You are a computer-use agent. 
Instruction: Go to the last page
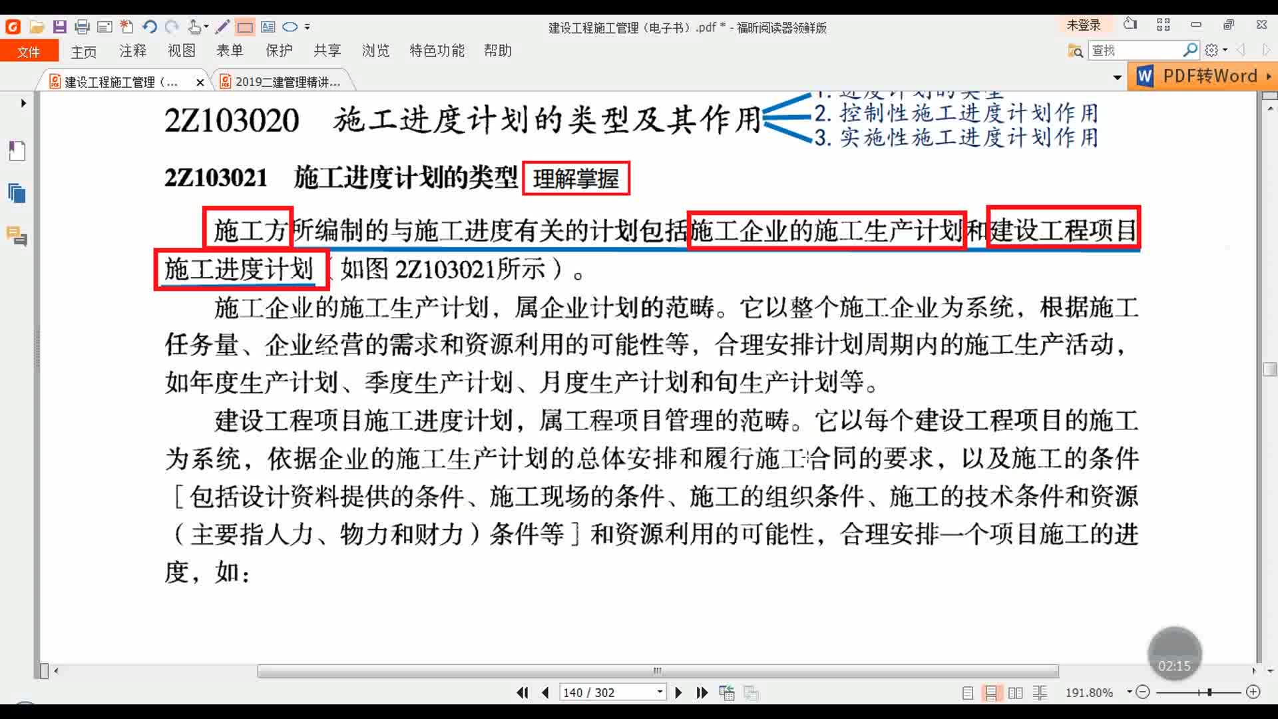click(702, 692)
